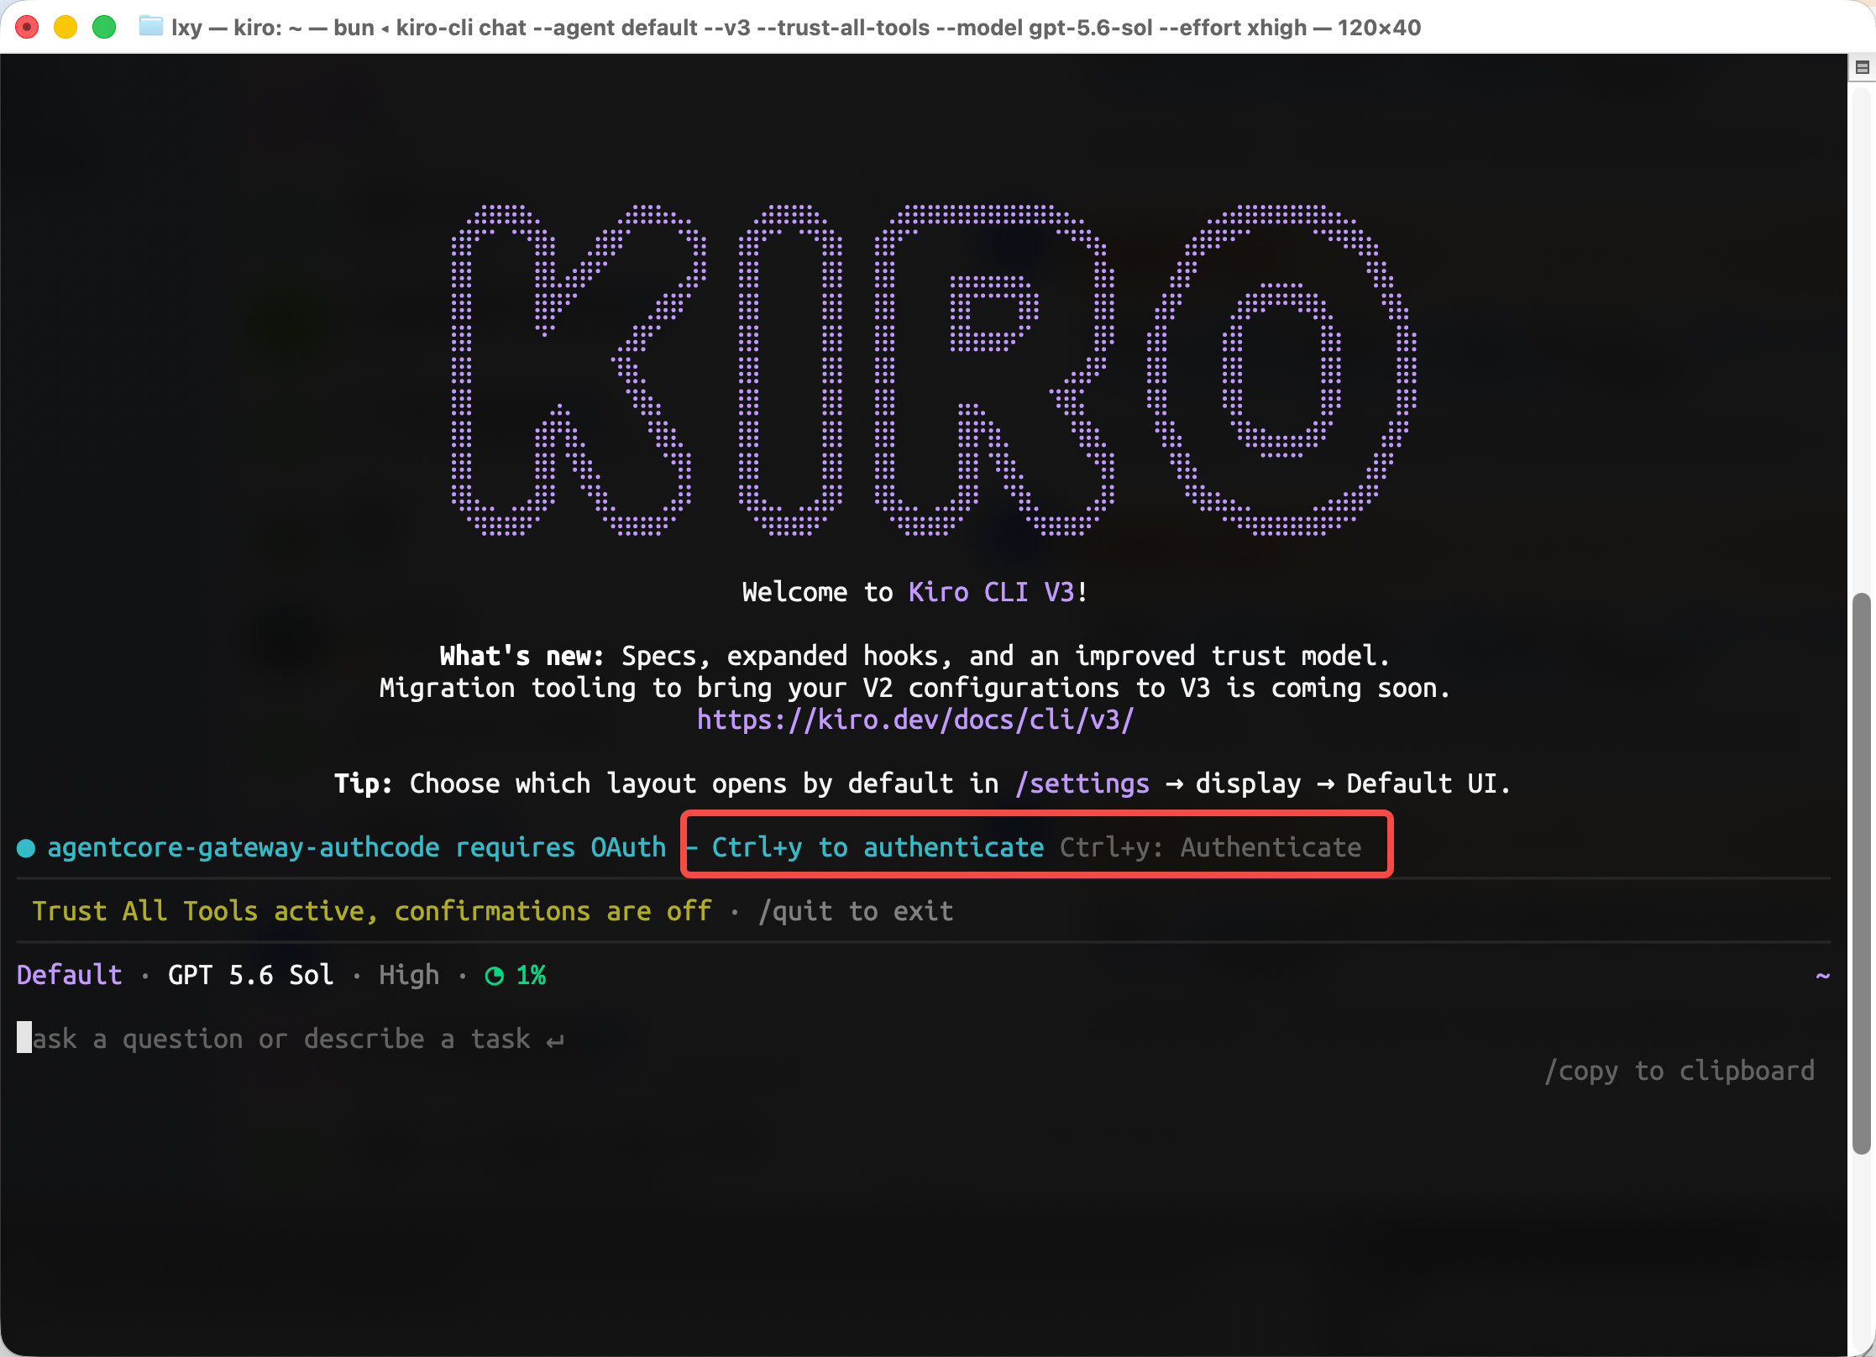Close the terminal window with the red button
Image resolution: width=1876 pixels, height=1357 pixels.
27,28
